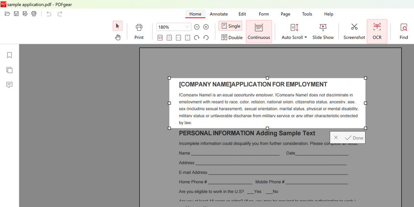This screenshot has width=414, height=207.
Task: Select Single page view
Action: (x=230, y=26)
